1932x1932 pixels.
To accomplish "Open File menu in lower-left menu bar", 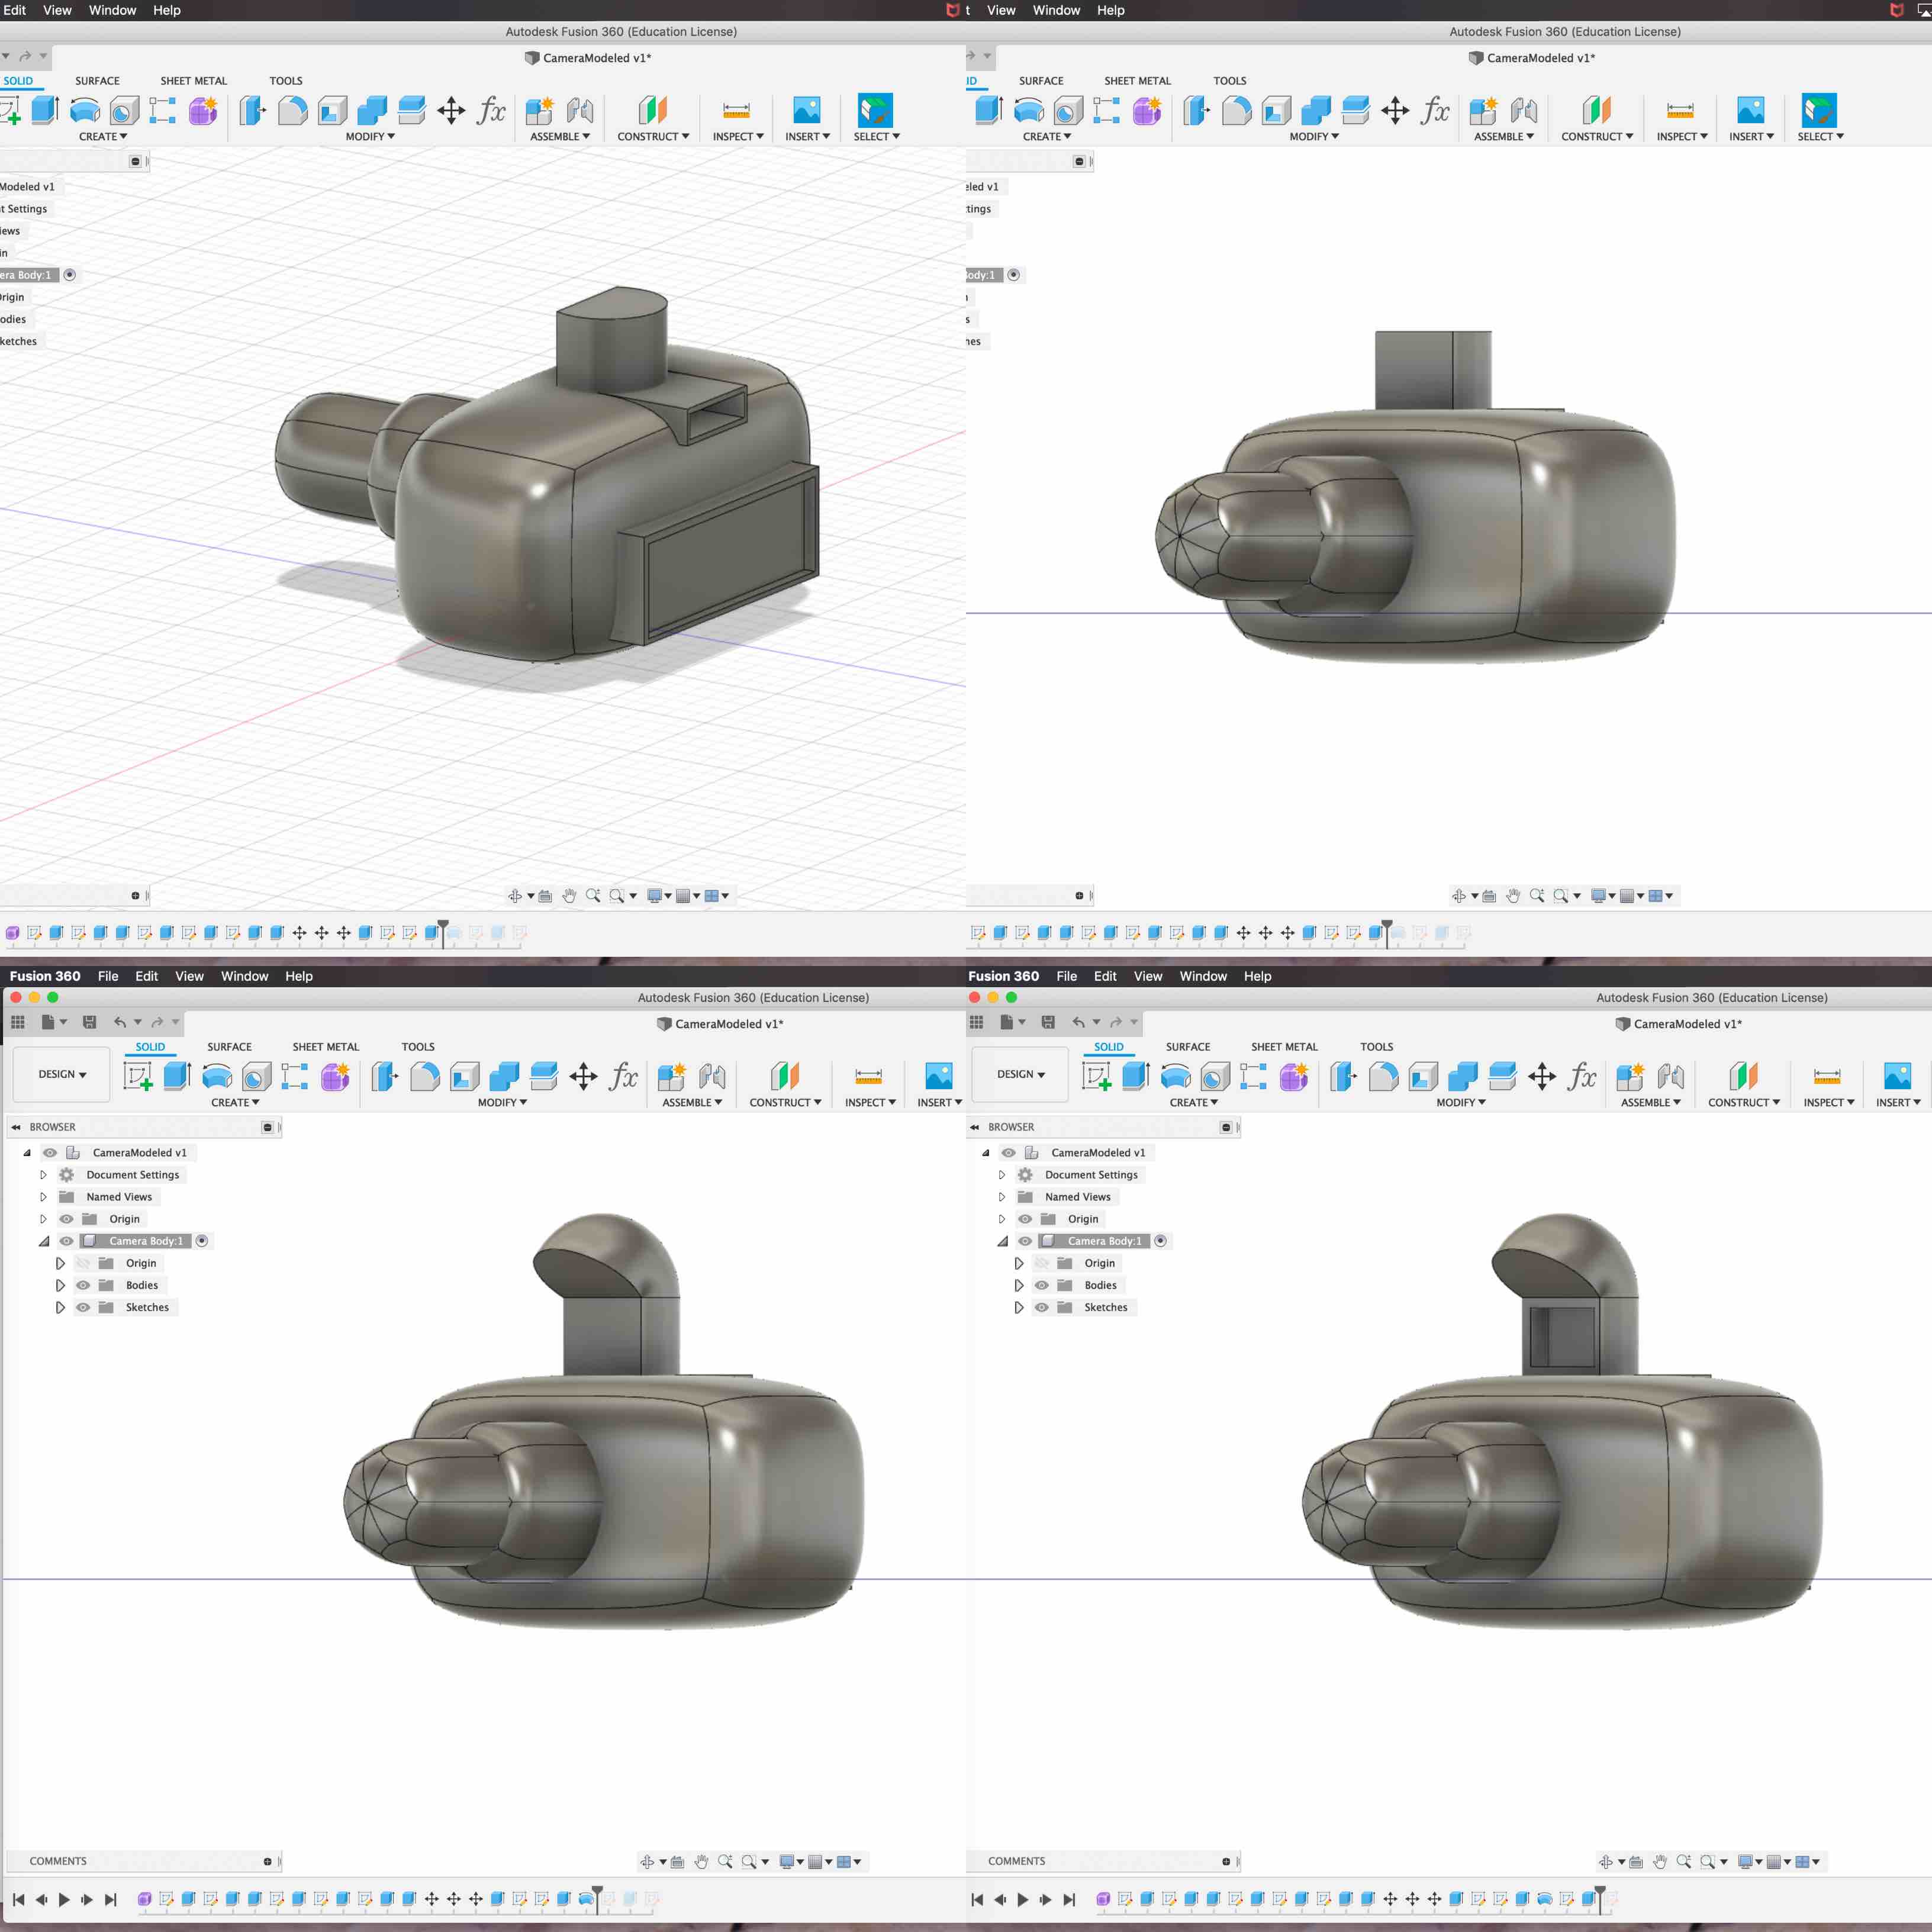I will (x=108, y=976).
